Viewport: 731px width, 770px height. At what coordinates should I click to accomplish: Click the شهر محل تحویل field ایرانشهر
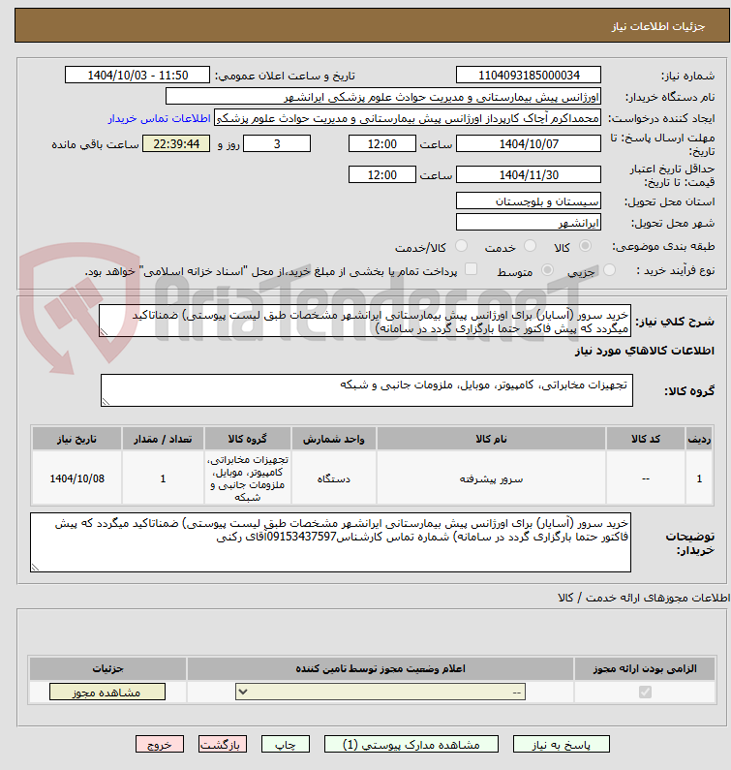[529, 223]
